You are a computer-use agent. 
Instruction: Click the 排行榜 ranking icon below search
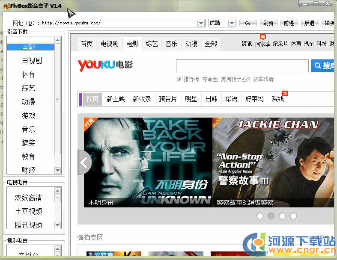[x=179, y=79]
